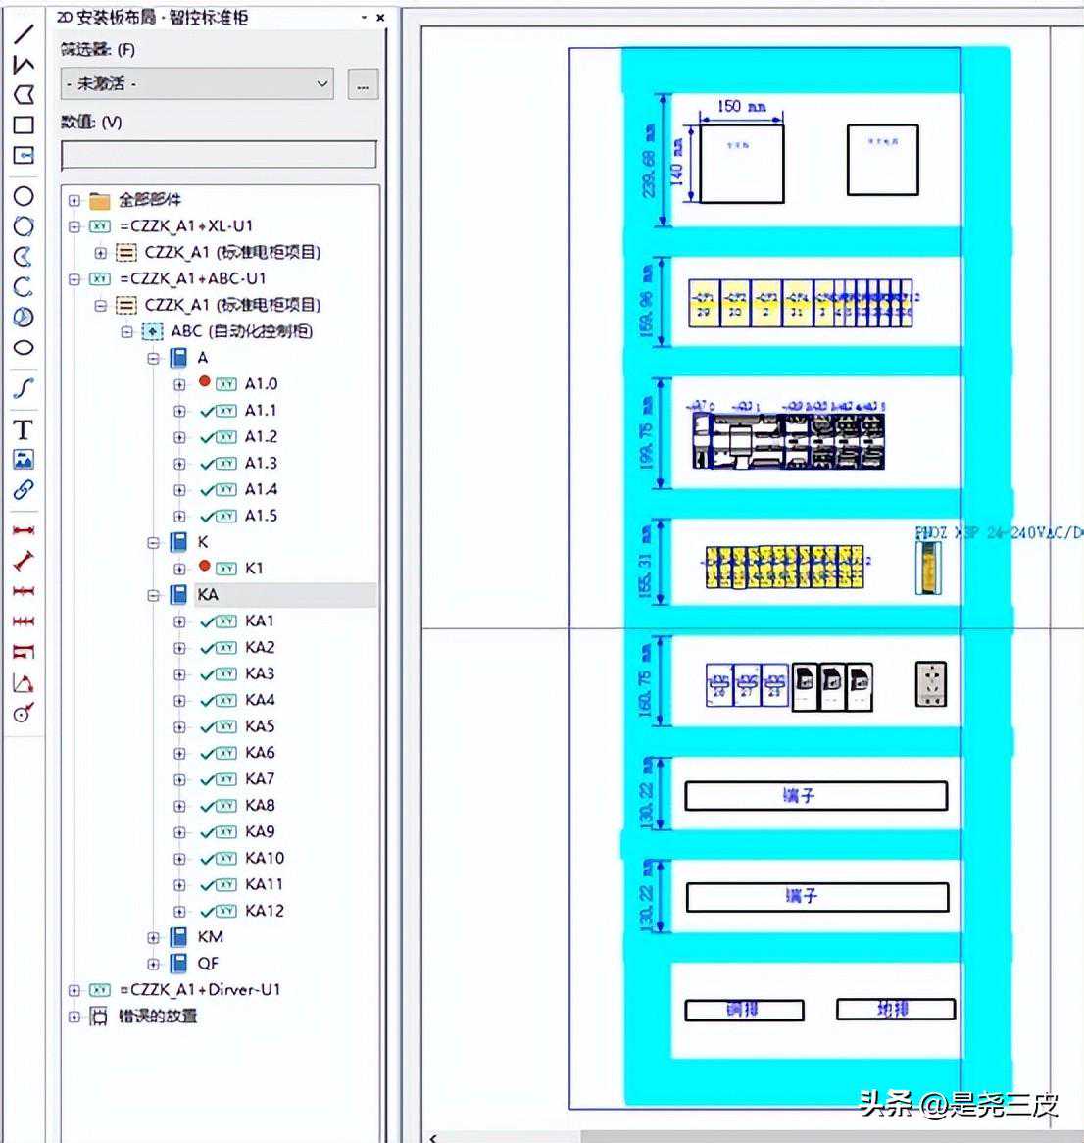The width and height of the screenshot is (1084, 1143).
Task: Expand the KM node in tree
Action: coord(153,937)
